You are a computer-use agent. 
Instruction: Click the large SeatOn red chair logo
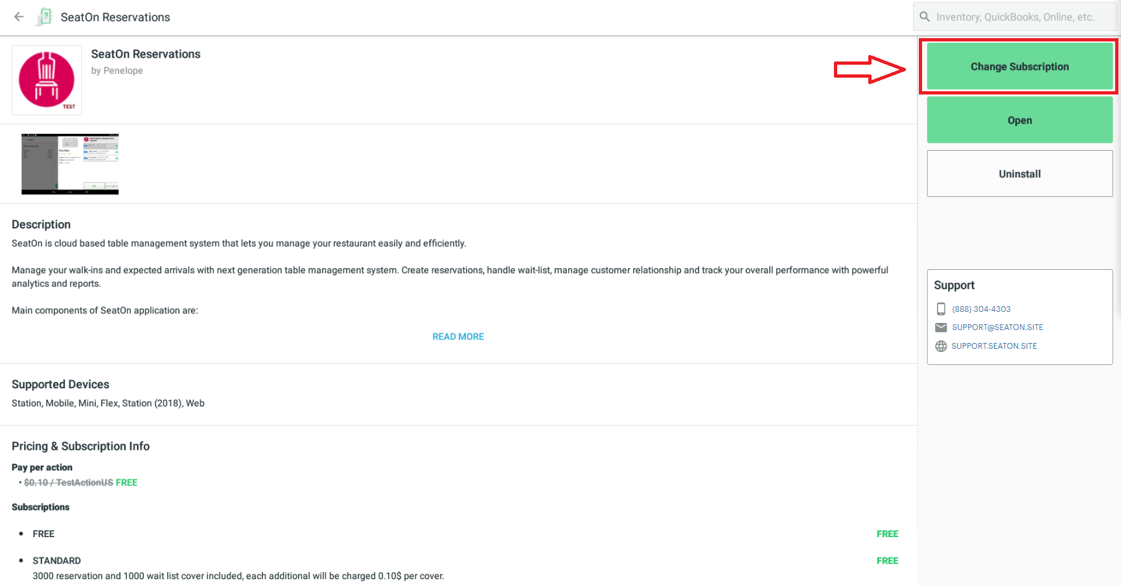pos(47,80)
